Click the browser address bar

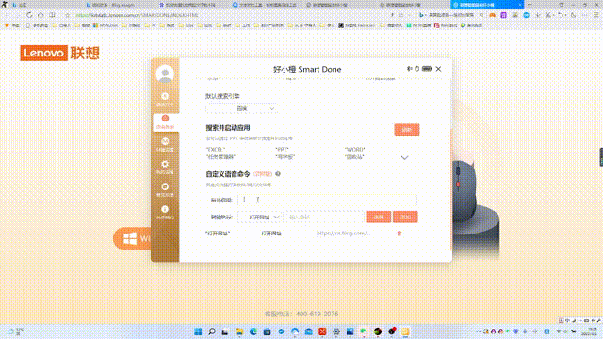point(227,15)
